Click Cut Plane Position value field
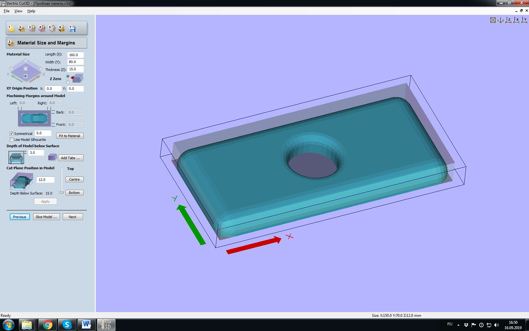 [x=46, y=180]
